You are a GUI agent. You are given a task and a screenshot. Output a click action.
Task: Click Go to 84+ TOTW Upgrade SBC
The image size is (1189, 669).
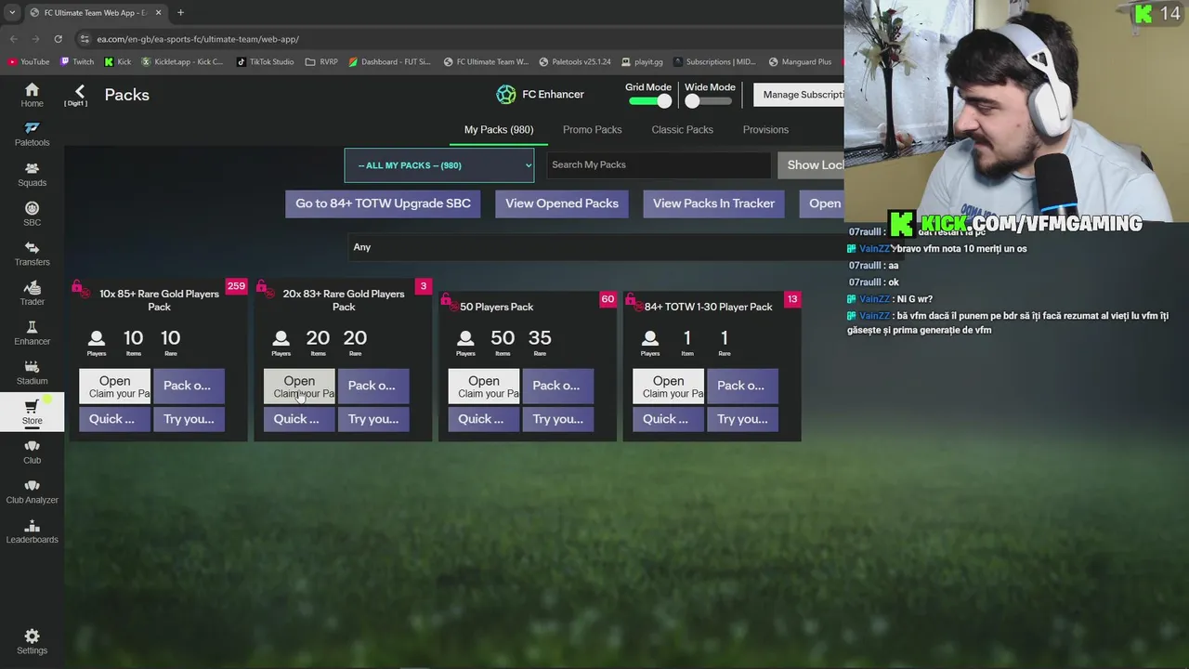click(x=383, y=203)
